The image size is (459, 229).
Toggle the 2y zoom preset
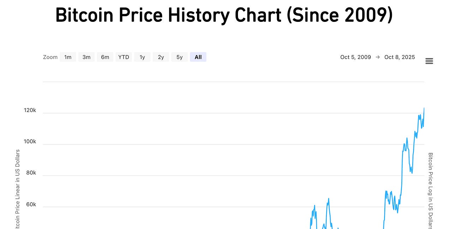[161, 57]
